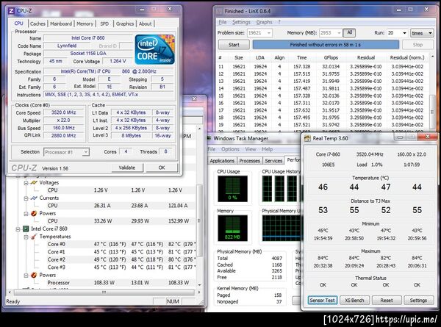
Task: Click the Residual column header in LinX
Action: pyautogui.click(x=365, y=57)
